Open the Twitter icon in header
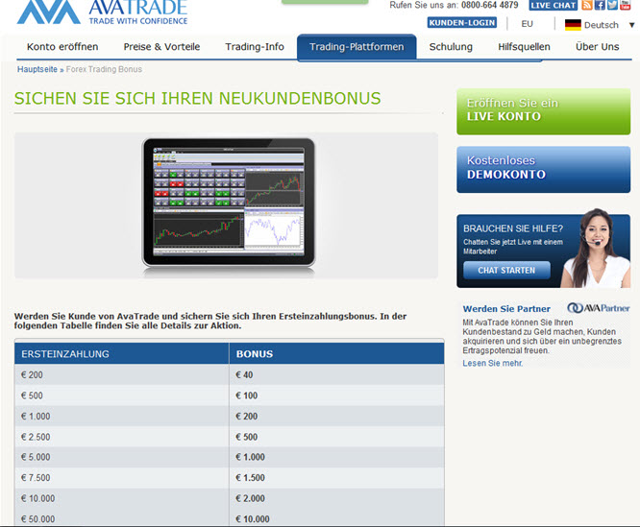The height and width of the screenshot is (527, 640). (x=612, y=5)
